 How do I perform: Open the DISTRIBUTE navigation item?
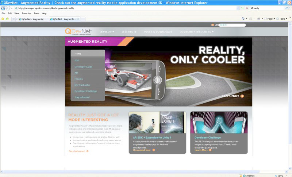coord(129,32)
